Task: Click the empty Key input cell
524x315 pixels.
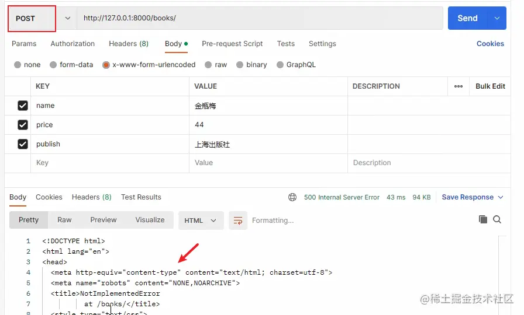Action: coord(110,163)
